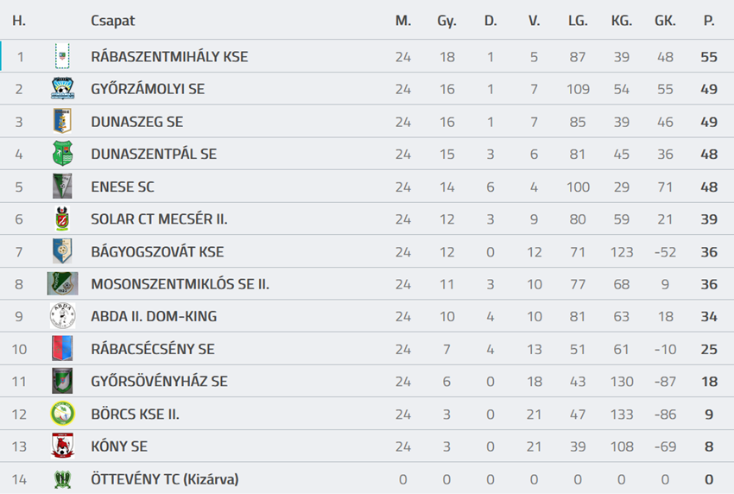Open the Öttevény TC (Kizárva) team link

(164, 479)
